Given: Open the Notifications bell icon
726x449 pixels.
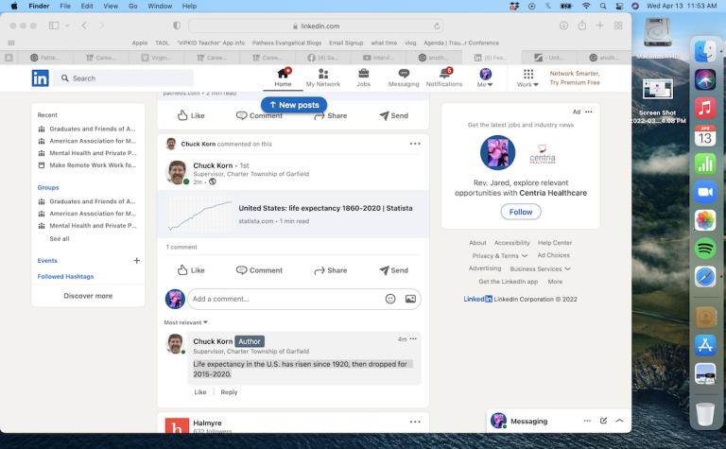Looking at the screenshot, I should coord(444,78).
